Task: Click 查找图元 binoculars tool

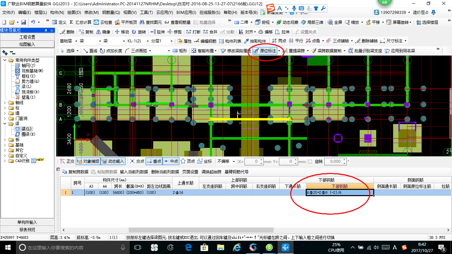Action: [151, 22]
